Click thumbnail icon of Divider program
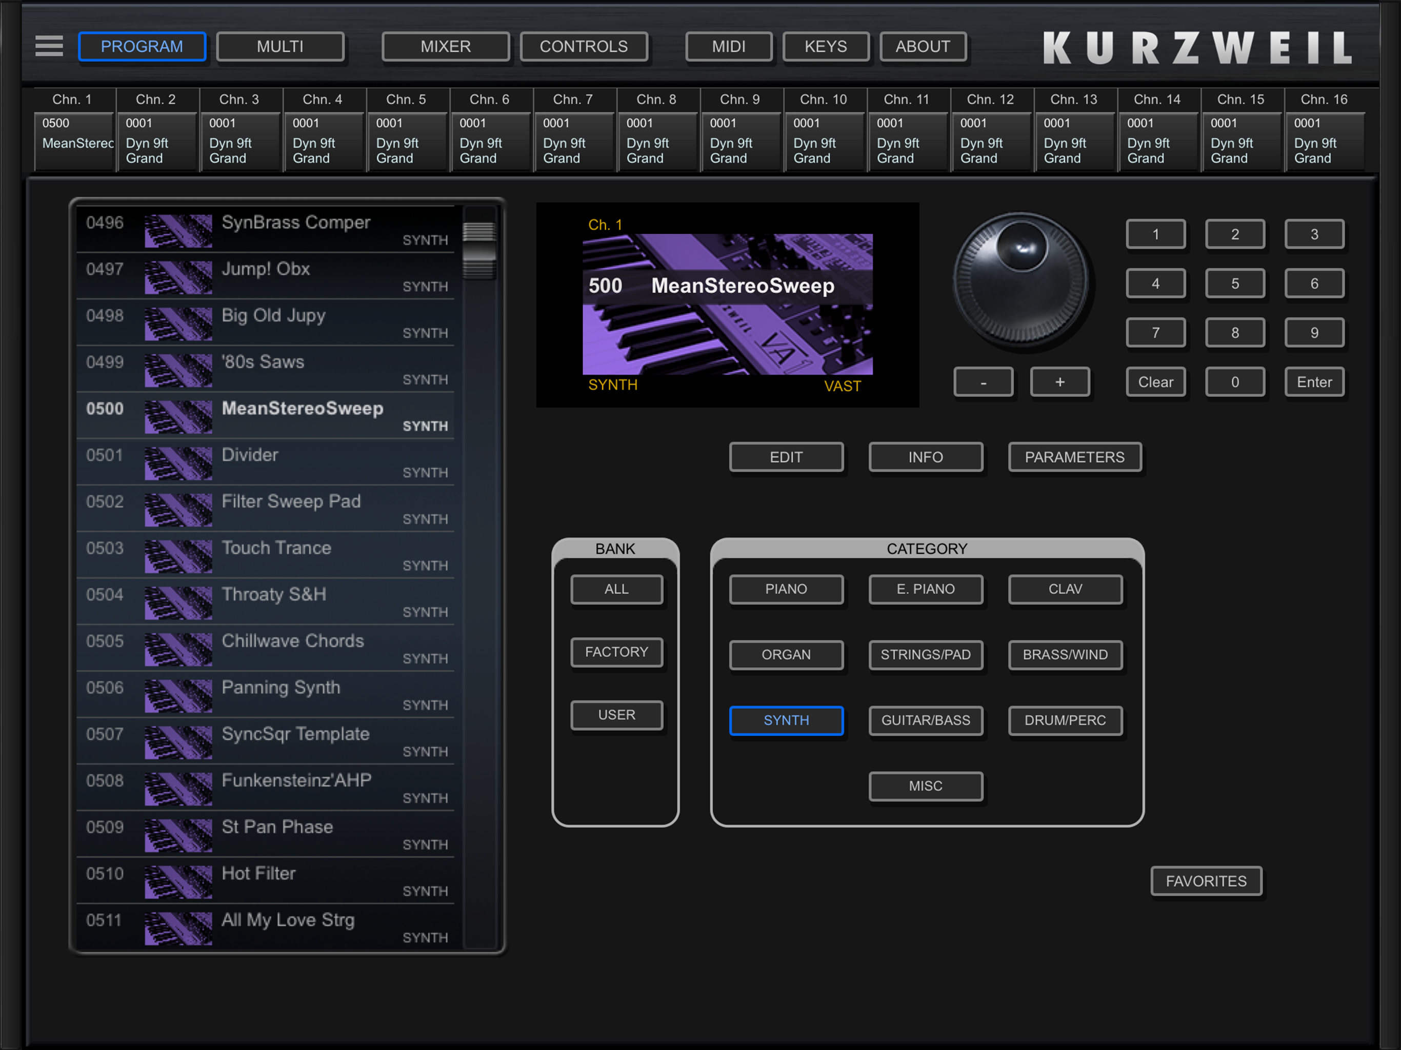The height and width of the screenshot is (1050, 1401). pyautogui.click(x=178, y=463)
